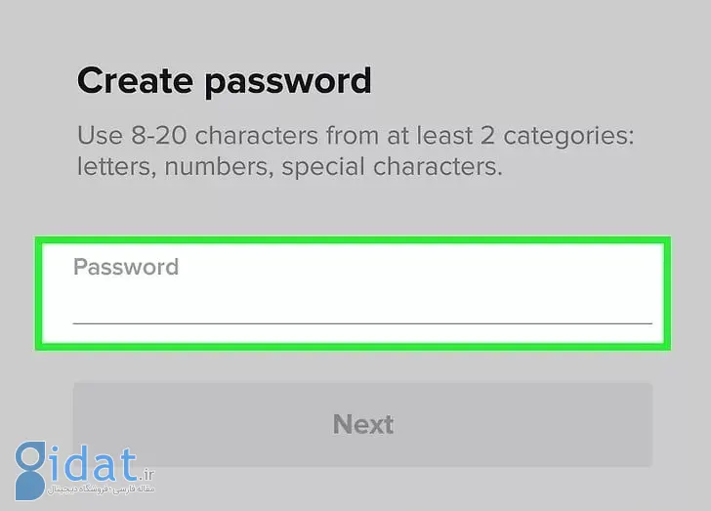Click the password field underline
Viewport: 711px width, 511px height.
[x=362, y=322]
